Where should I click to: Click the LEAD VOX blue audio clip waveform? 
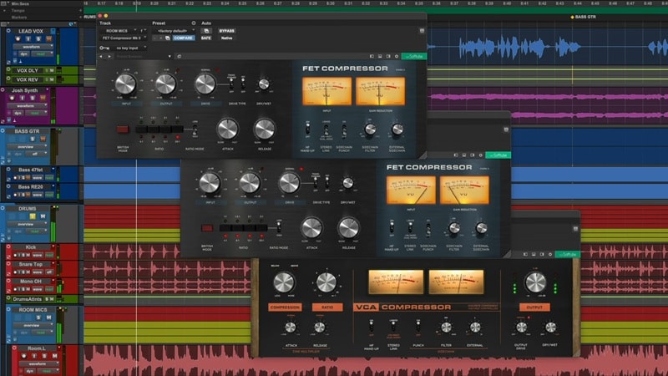click(x=519, y=47)
